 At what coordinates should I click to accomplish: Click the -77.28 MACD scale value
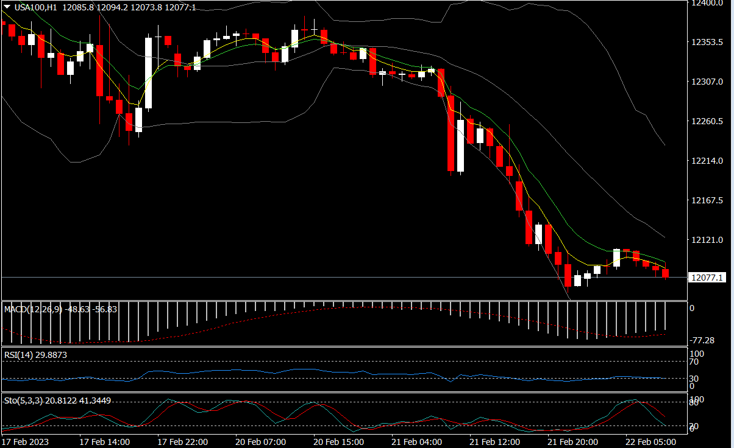tap(701, 340)
